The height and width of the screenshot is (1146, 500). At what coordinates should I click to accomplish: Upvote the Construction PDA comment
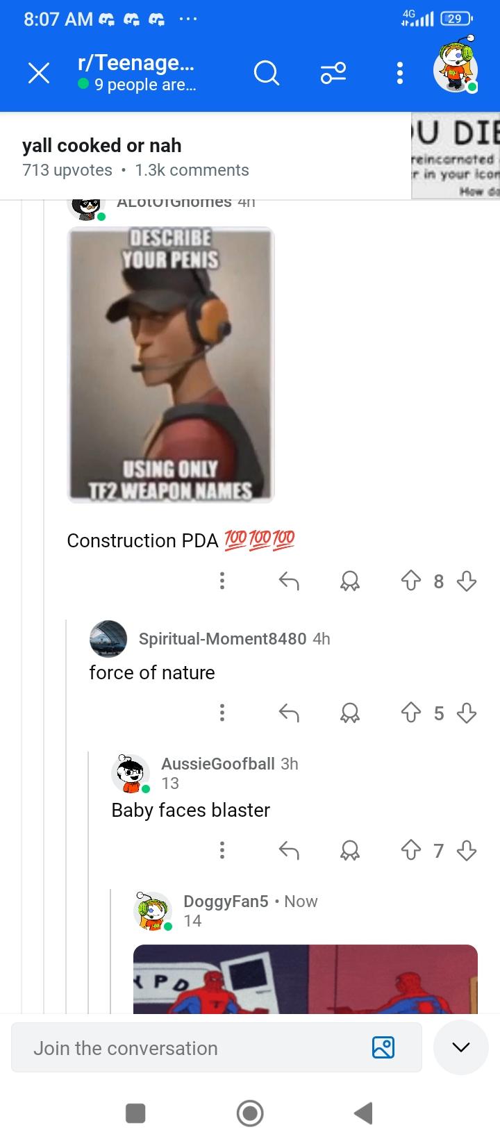click(x=412, y=581)
